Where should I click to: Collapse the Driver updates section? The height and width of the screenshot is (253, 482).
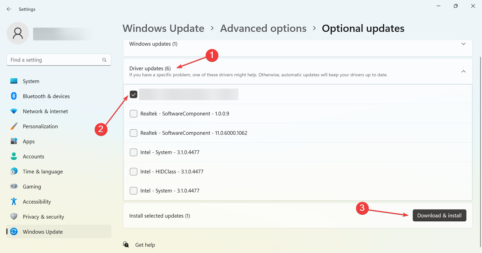463,71
